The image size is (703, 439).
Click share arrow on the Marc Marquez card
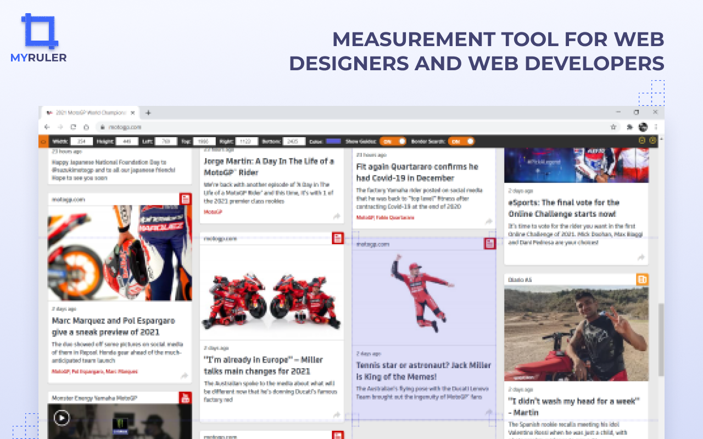[x=185, y=376]
